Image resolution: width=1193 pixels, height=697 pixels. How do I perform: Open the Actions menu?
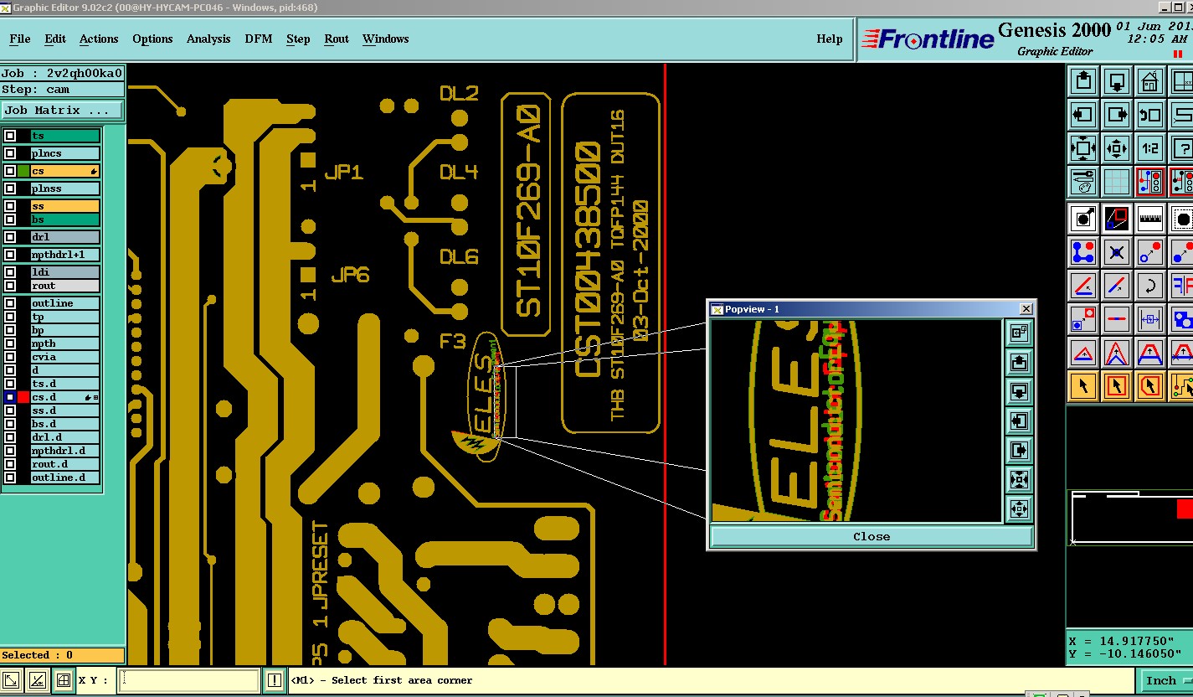[99, 39]
